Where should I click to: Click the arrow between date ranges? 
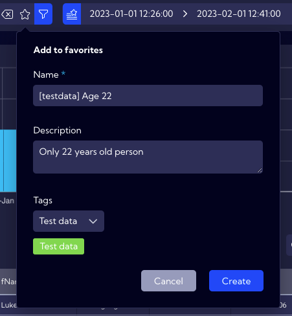[x=185, y=14]
